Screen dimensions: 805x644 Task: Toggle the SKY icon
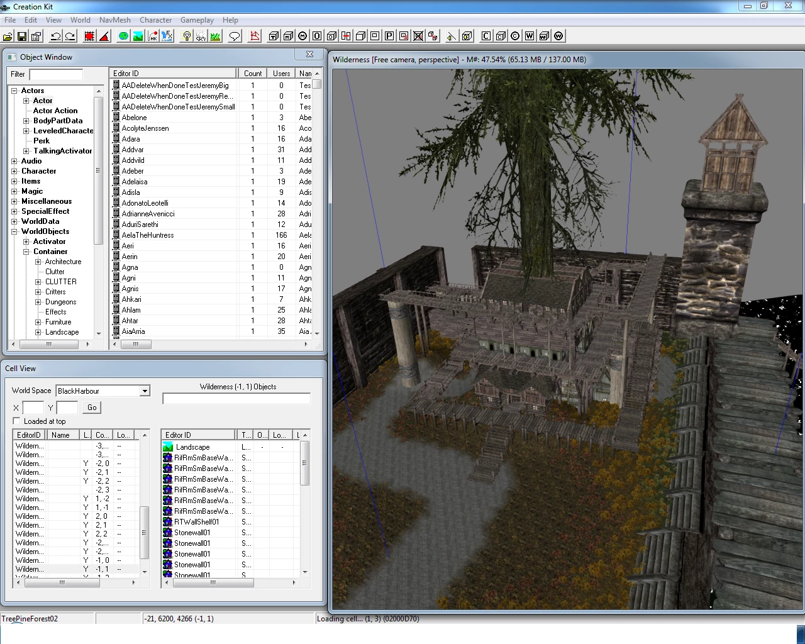coord(201,36)
